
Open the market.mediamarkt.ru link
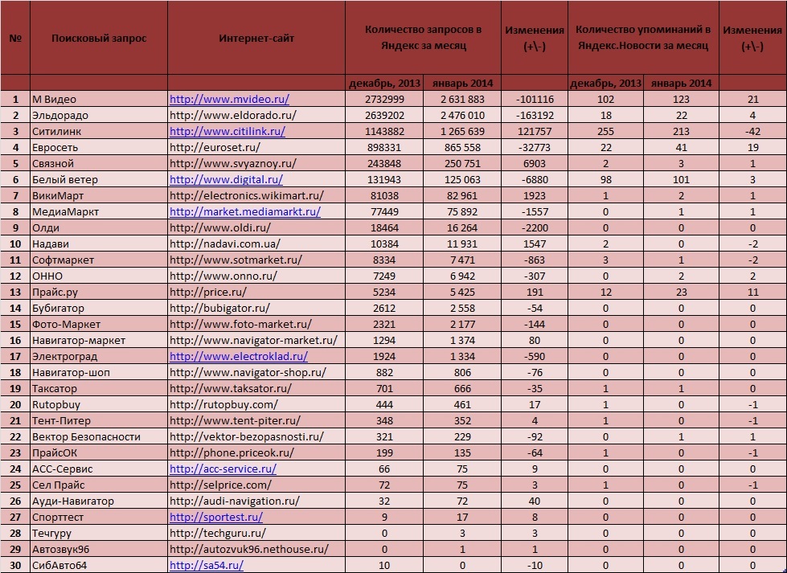pyautogui.click(x=245, y=211)
